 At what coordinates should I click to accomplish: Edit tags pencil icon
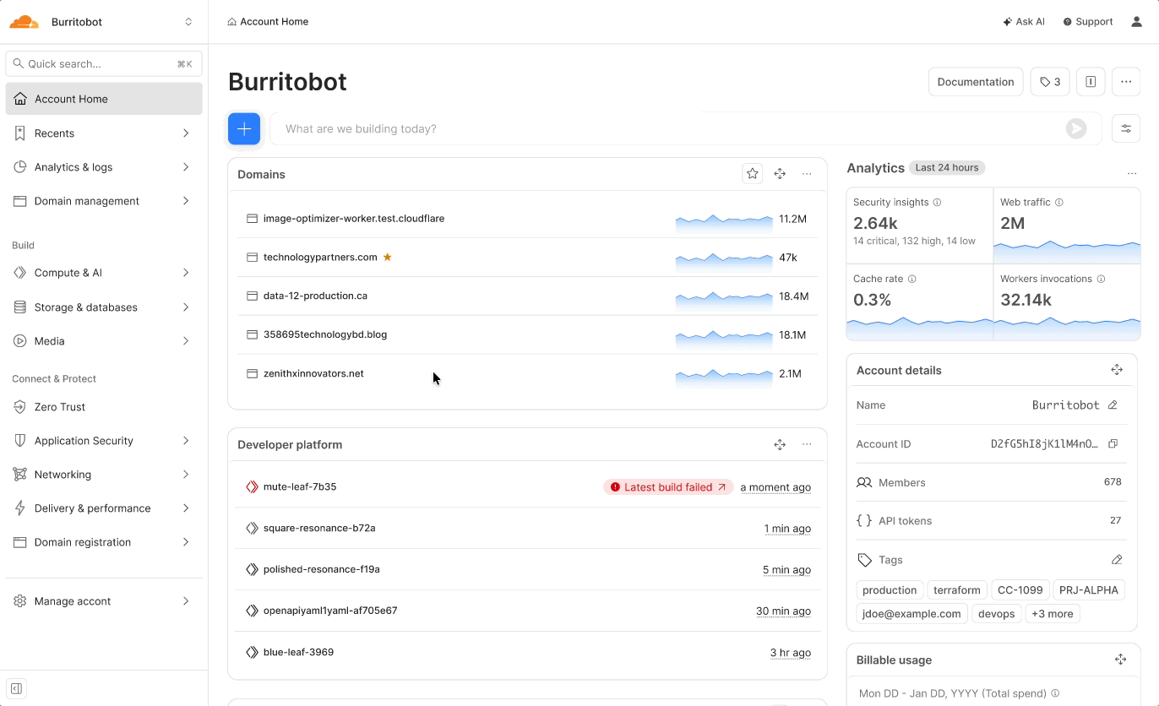pos(1117,560)
